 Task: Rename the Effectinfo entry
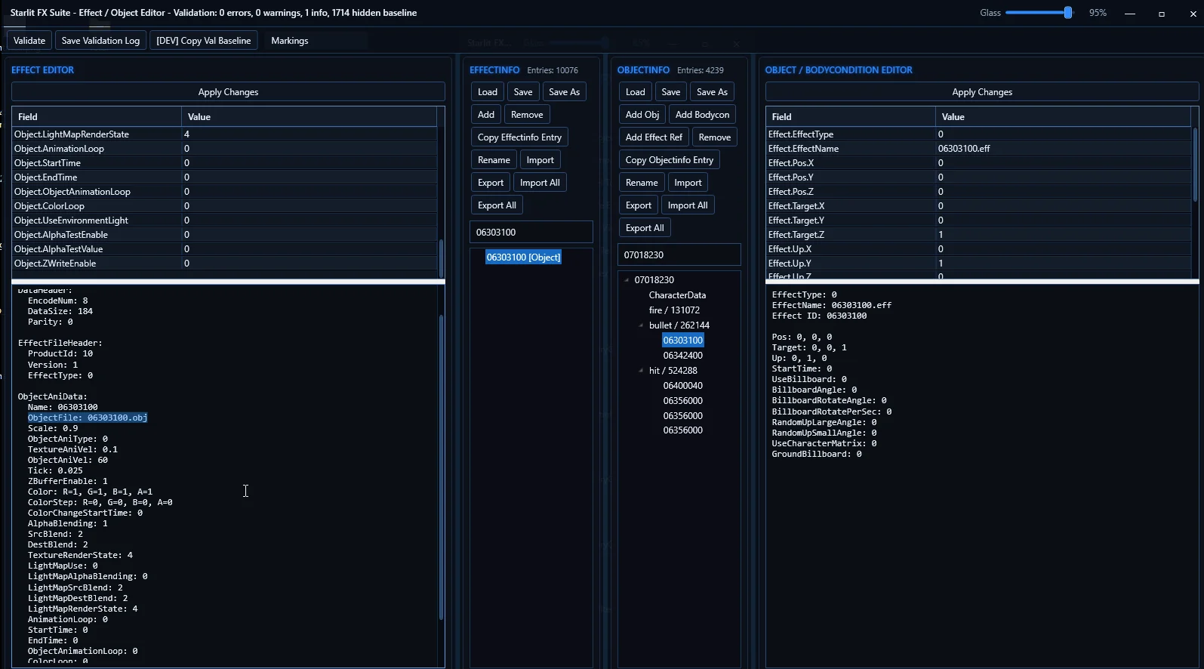pos(494,160)
